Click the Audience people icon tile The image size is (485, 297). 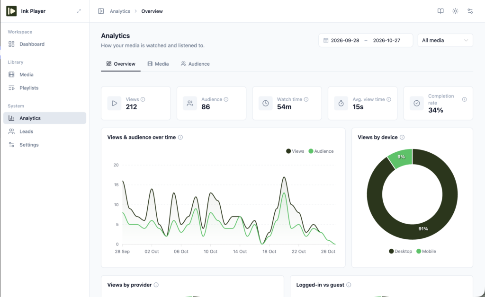click(190, 103)
